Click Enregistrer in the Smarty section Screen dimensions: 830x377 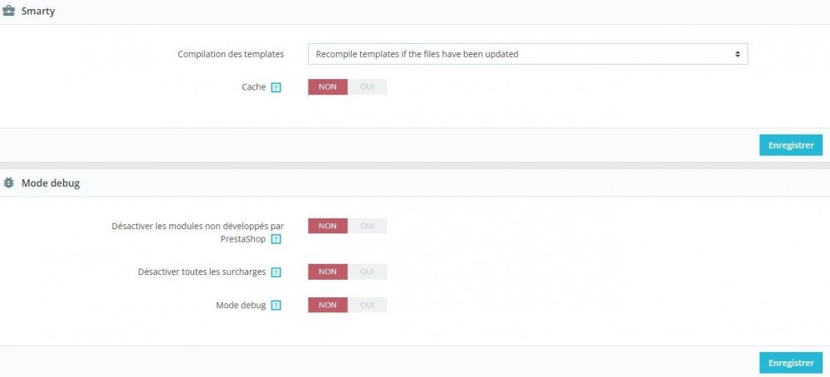coord(790,145)
